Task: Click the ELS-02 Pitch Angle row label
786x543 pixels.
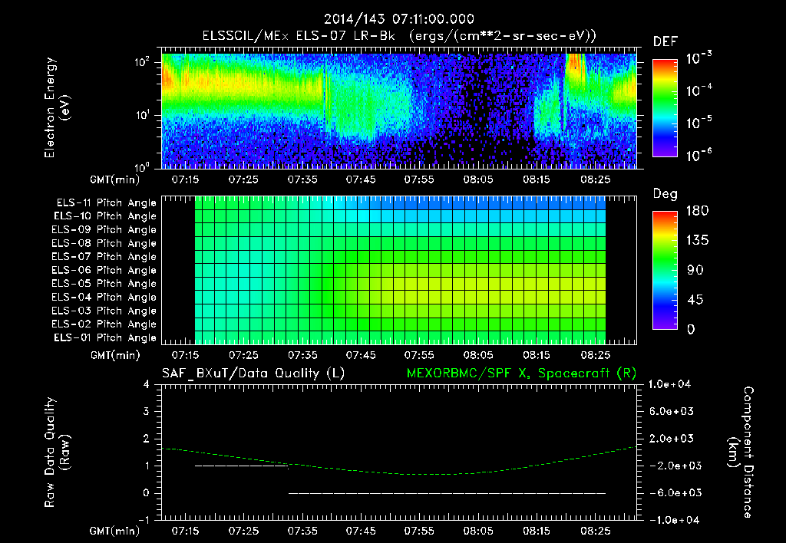Action: click(104, 324)
